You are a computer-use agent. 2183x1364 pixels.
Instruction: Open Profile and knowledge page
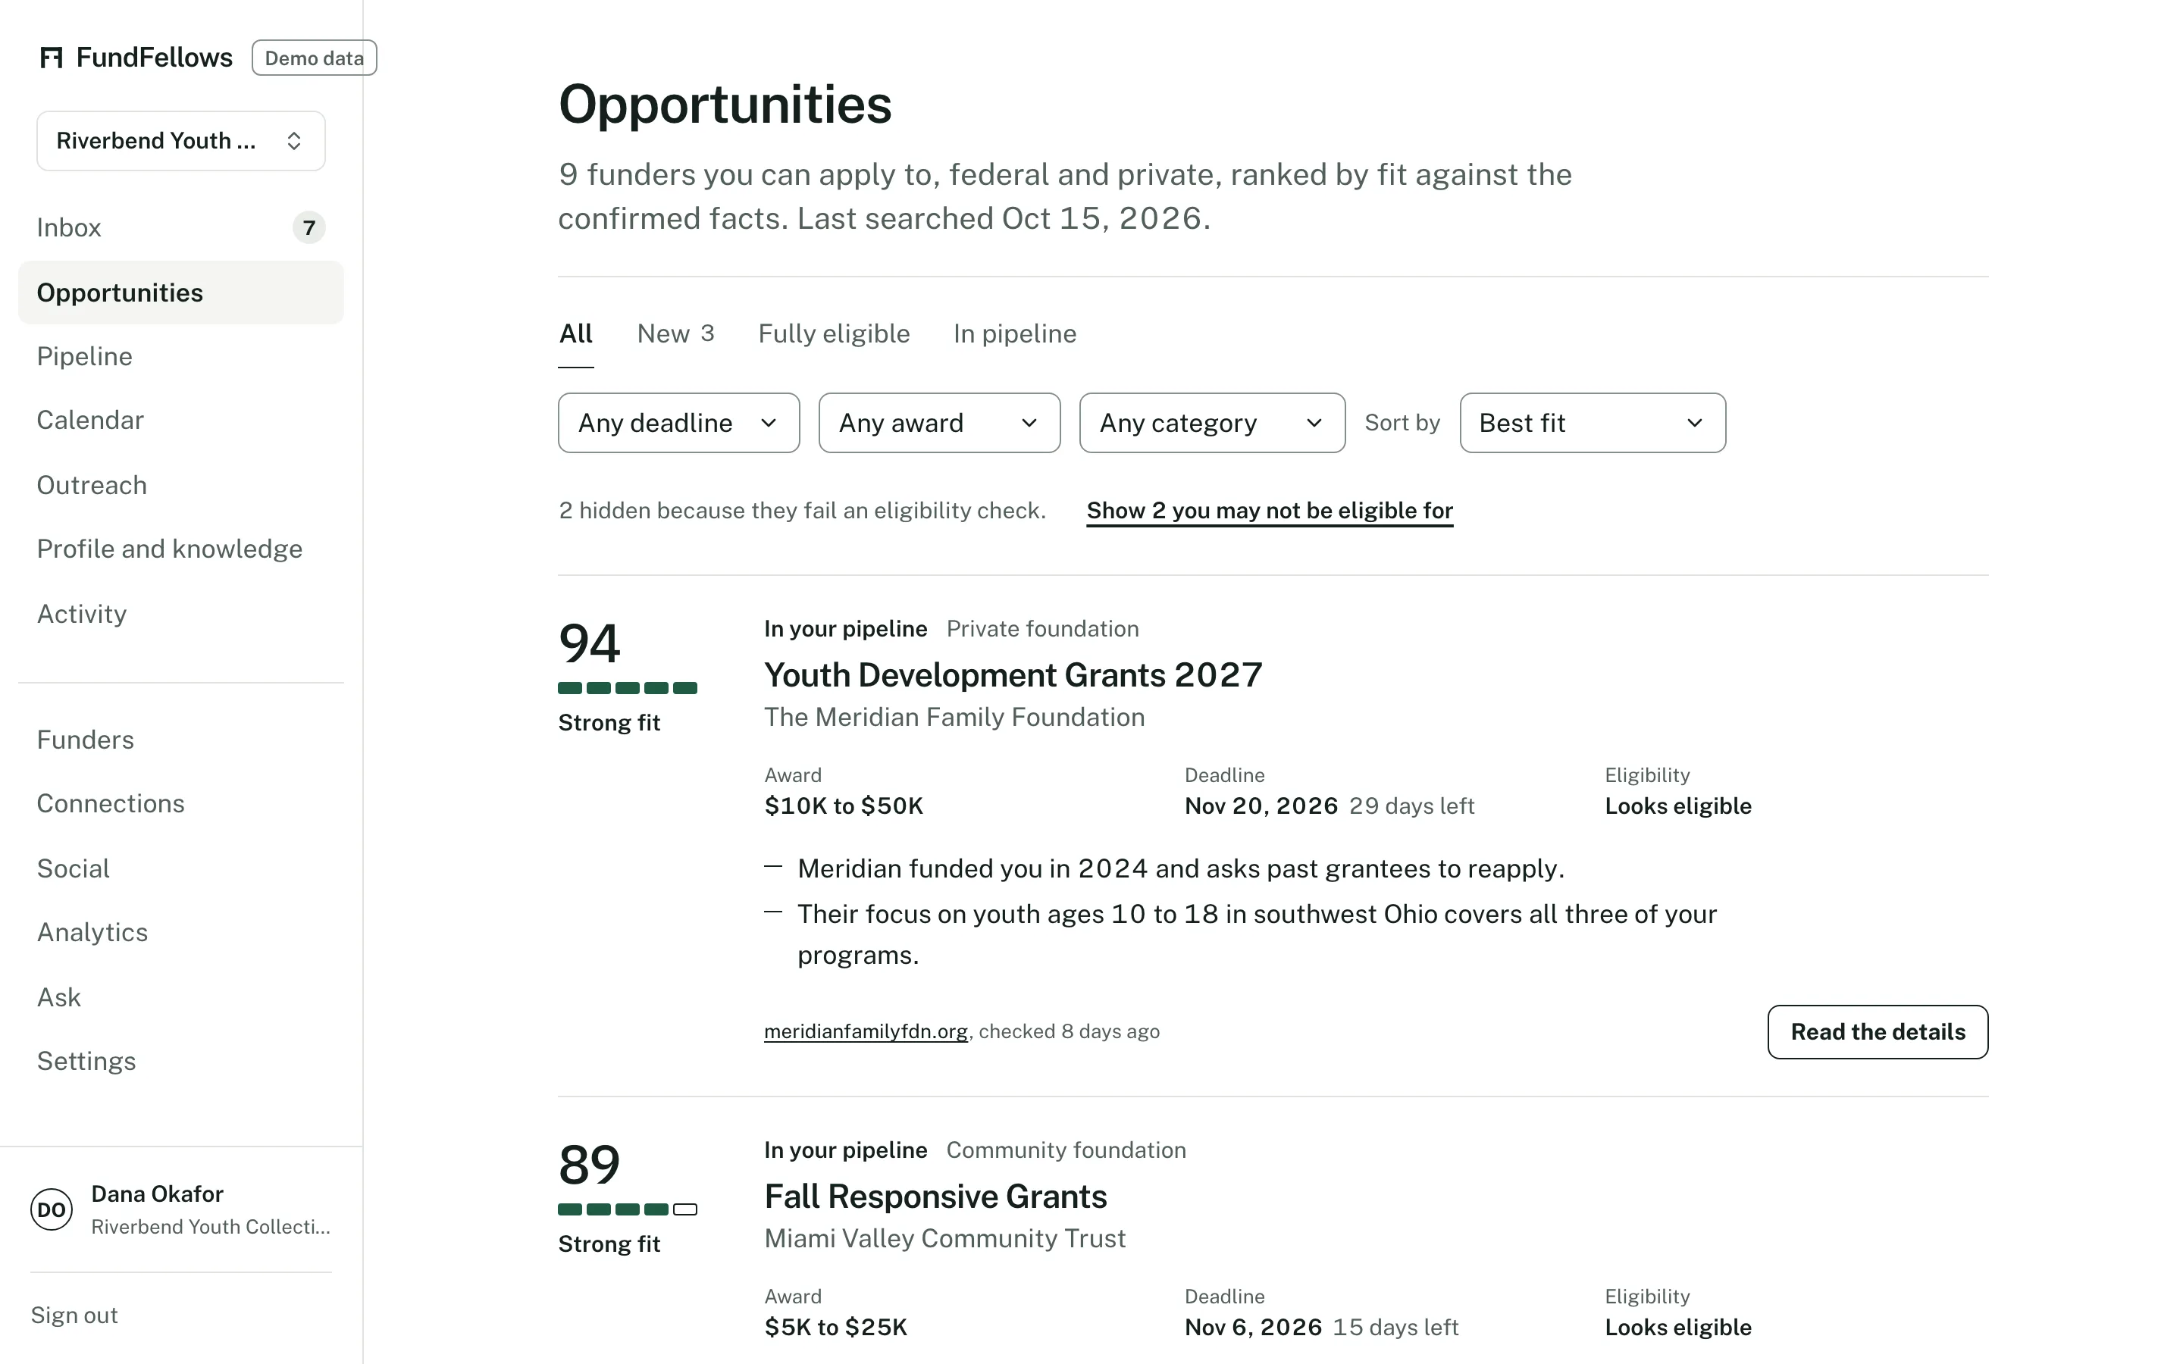point(180,549)
